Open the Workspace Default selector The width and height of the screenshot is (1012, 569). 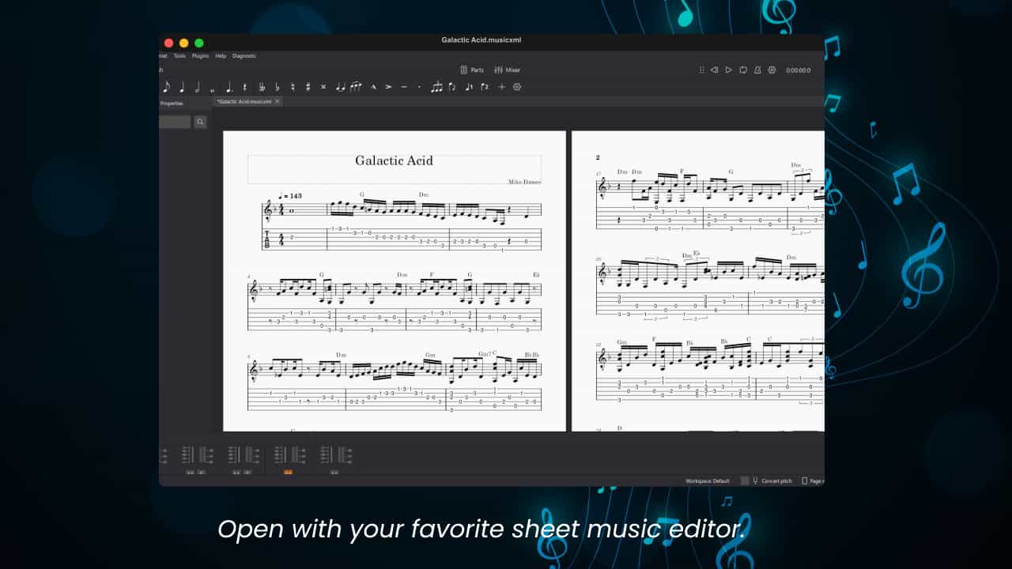pos(709,480)
